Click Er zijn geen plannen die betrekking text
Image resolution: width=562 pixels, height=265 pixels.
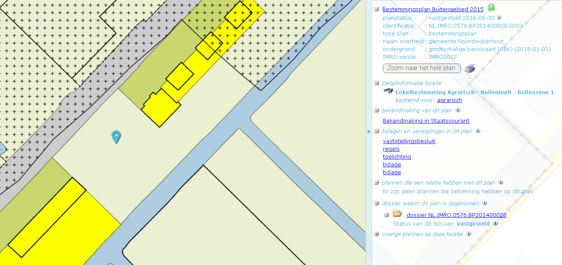458,191
